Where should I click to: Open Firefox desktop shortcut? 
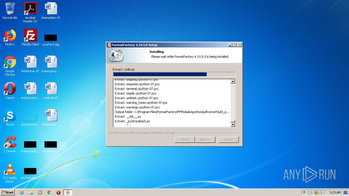pos(10,38)
